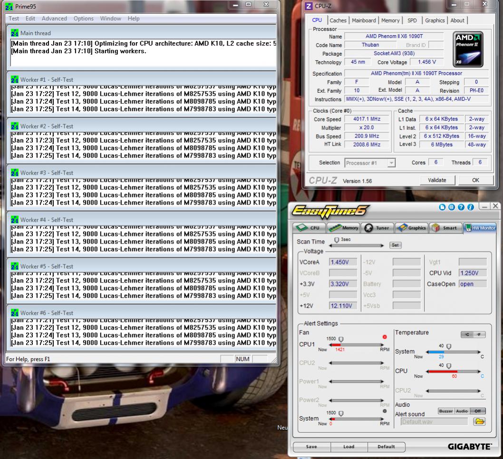Switch to the Mainboard tab in CPU-Z
Viewport: 503px width, 459px height.
click(x=364, y=20)
